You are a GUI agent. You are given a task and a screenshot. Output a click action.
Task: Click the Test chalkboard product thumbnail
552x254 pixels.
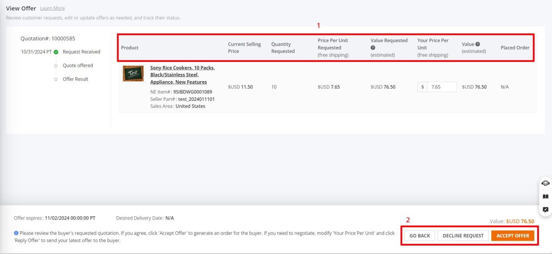[x=133, y=73]
